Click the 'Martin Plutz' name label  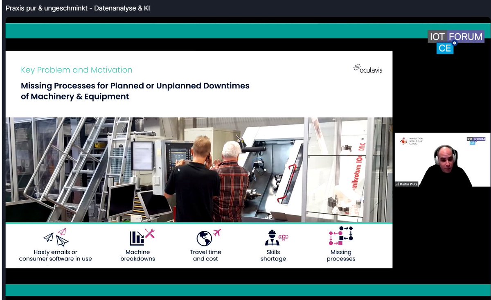click(409, 184)
